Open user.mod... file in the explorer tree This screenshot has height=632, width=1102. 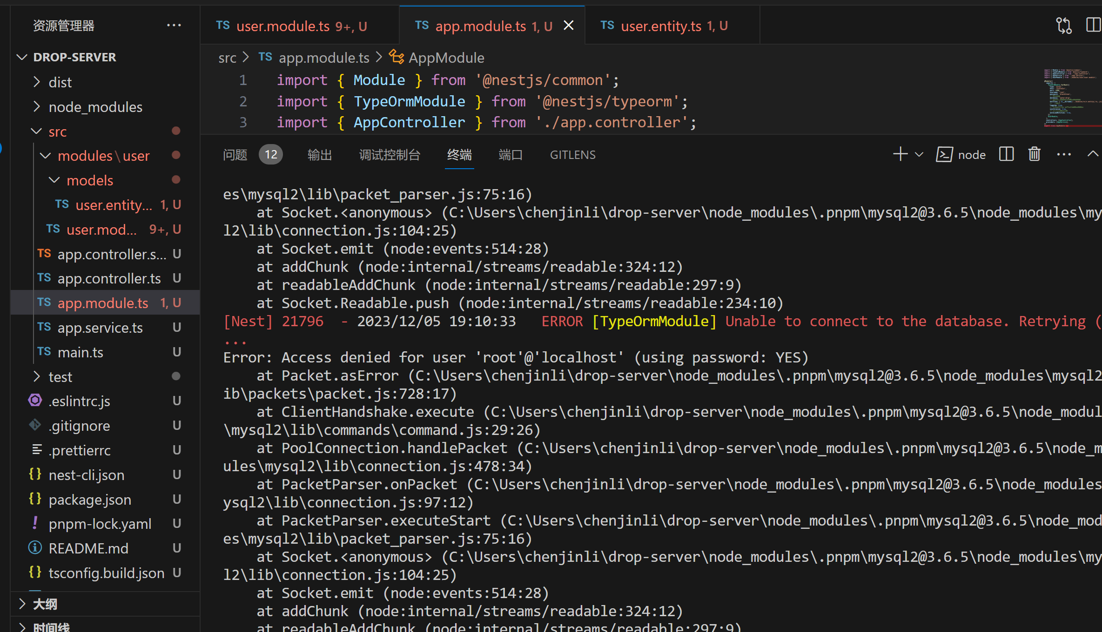105,230
